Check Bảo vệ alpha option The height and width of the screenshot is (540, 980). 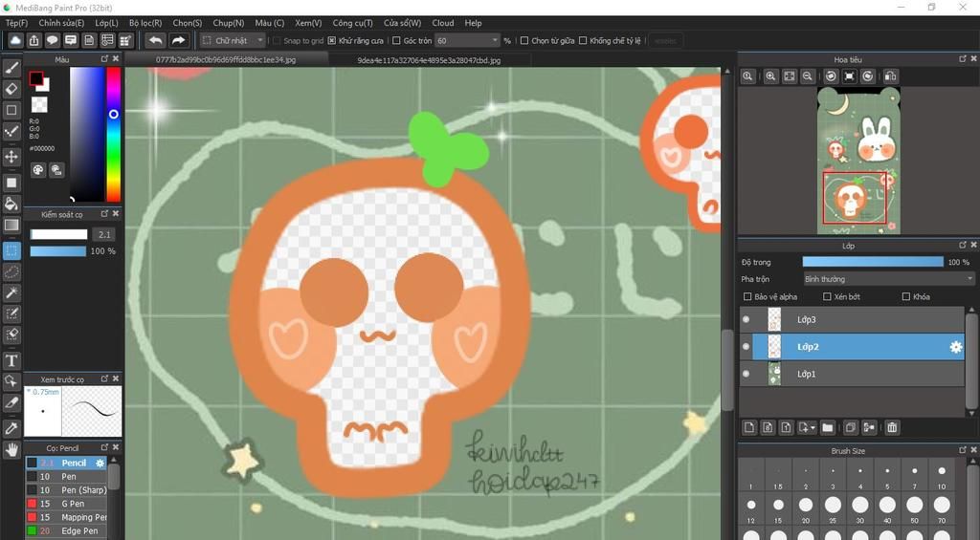pos(747,296)
